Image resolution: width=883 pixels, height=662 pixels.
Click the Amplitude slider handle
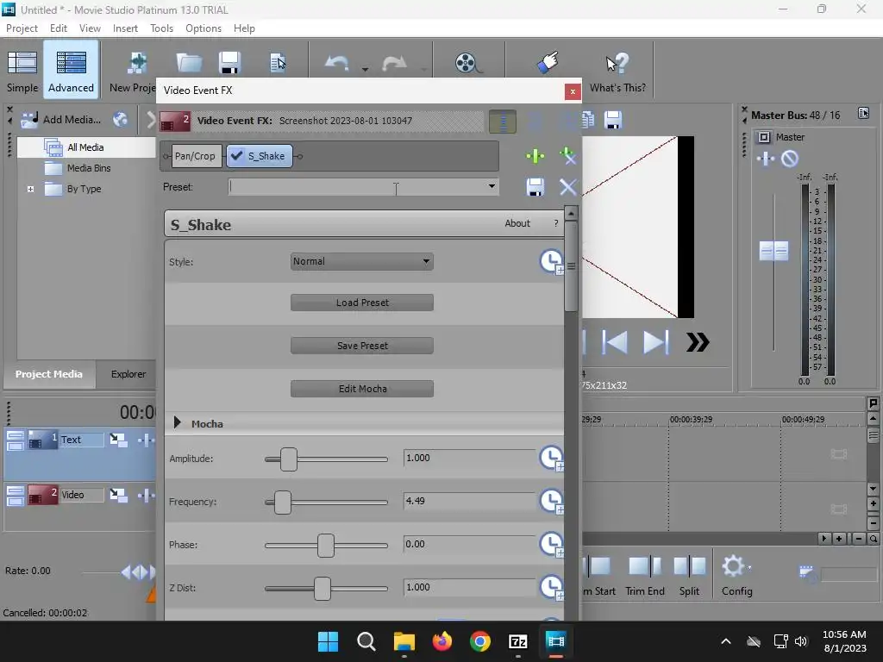[x=289, y=459]
